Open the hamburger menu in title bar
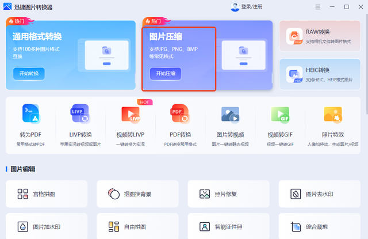 (318, 7)
